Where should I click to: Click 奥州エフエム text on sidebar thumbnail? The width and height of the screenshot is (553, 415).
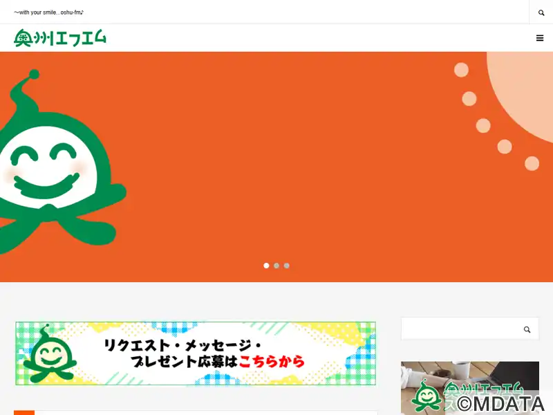(483, 389)
